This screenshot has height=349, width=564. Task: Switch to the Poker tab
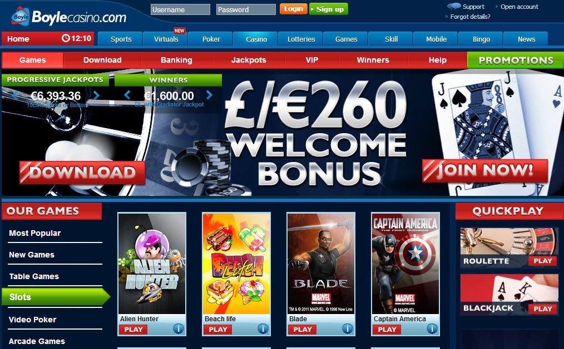211,39
